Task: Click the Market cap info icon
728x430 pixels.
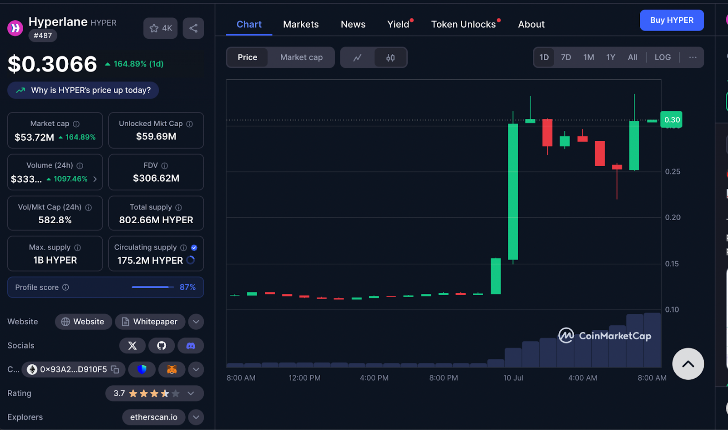Action: [76, 124]
